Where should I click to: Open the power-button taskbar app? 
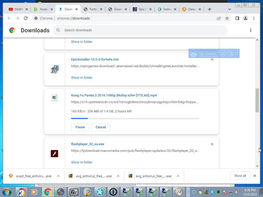113,192
